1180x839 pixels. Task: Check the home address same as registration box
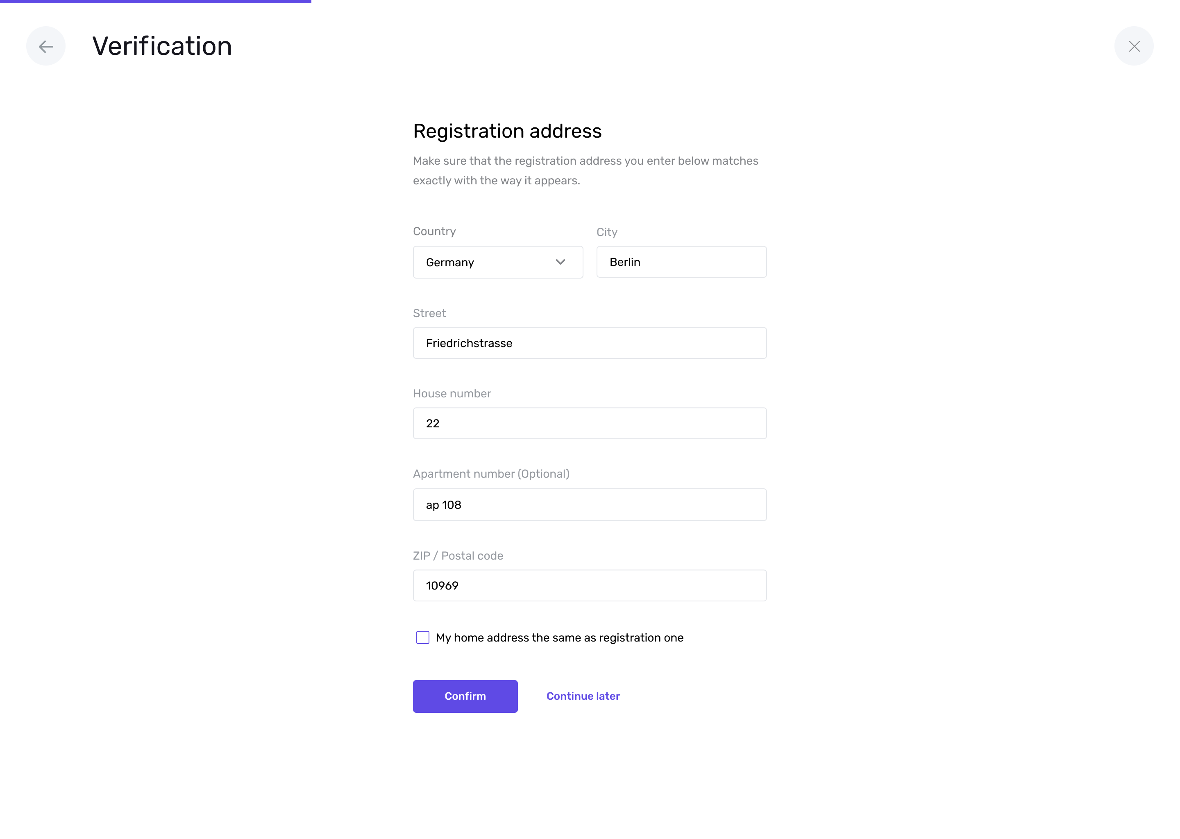pos(422,637)
